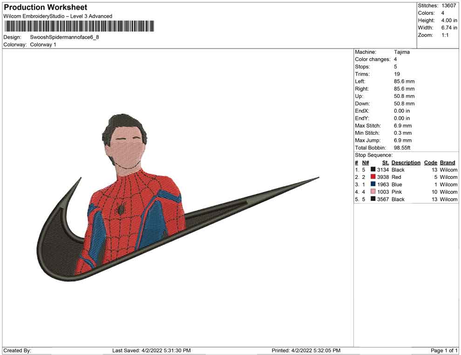Viewport: 461px width, 355px height.
Task: Click design name 'SwooshSpidermannoface6_8'
Action: tap(64, 37)
